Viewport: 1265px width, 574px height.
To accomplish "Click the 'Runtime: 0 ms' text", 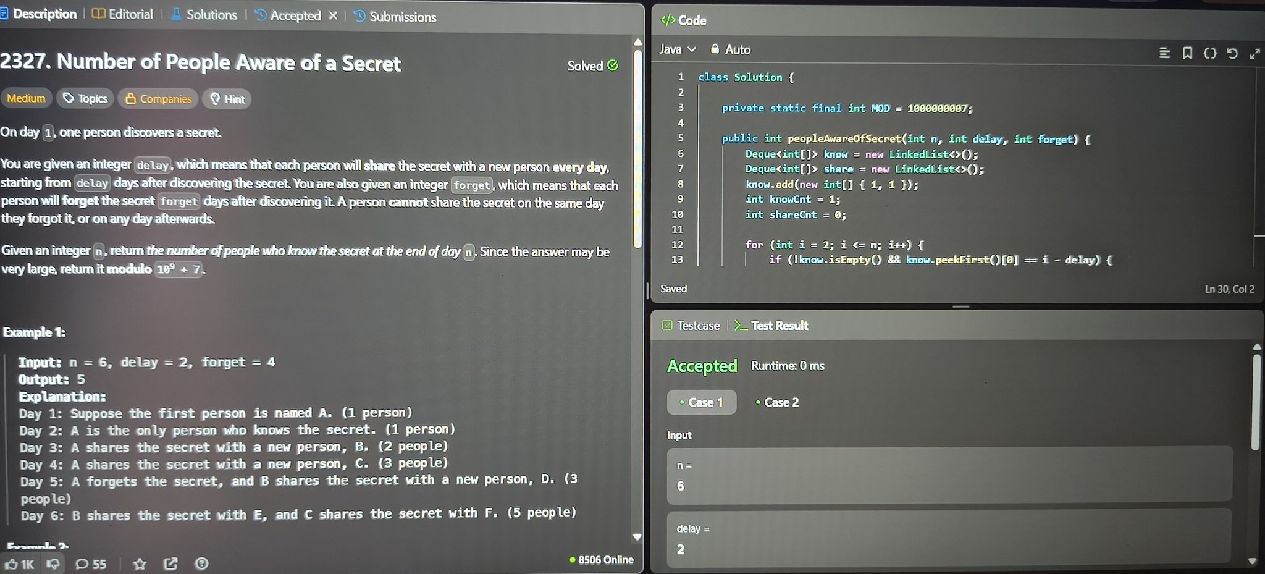I will [788, 366].
